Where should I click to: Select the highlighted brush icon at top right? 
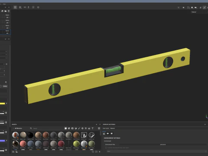click(205, 7)
